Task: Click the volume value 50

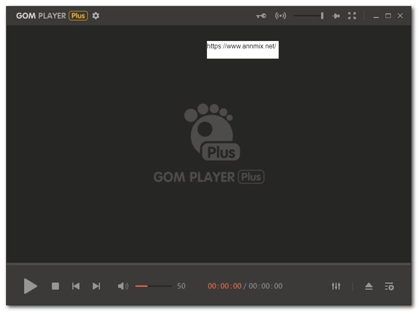Action: point(181,286)
